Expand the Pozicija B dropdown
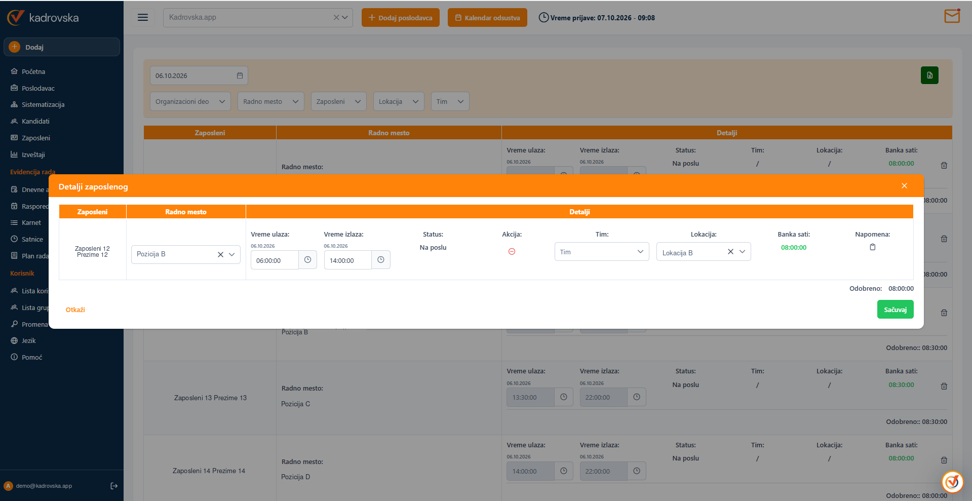 [232, 254]
